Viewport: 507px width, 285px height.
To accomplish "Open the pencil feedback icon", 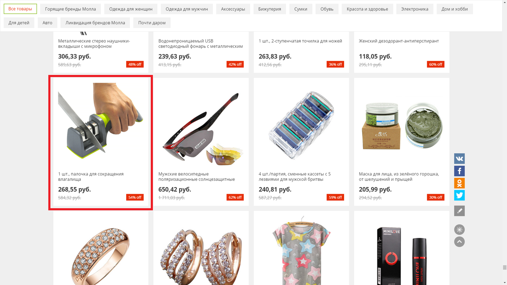I will 459,211.
